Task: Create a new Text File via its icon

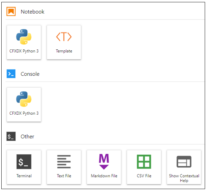Action: click(x=64, y=161)
